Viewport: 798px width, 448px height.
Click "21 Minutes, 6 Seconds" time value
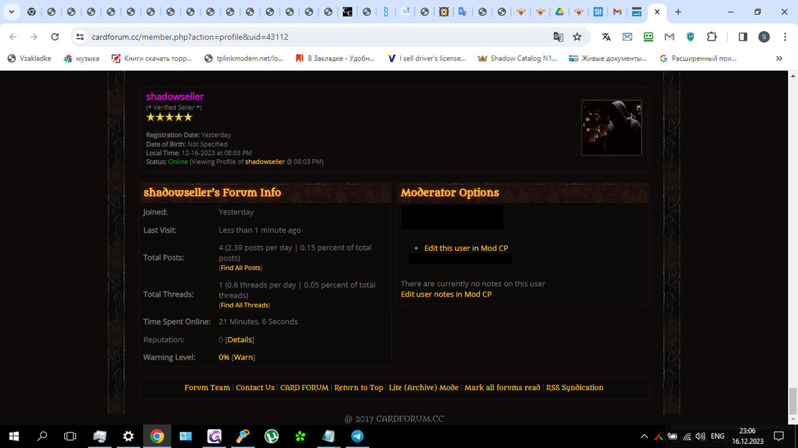pyautogui.click(x=258, y=322)
